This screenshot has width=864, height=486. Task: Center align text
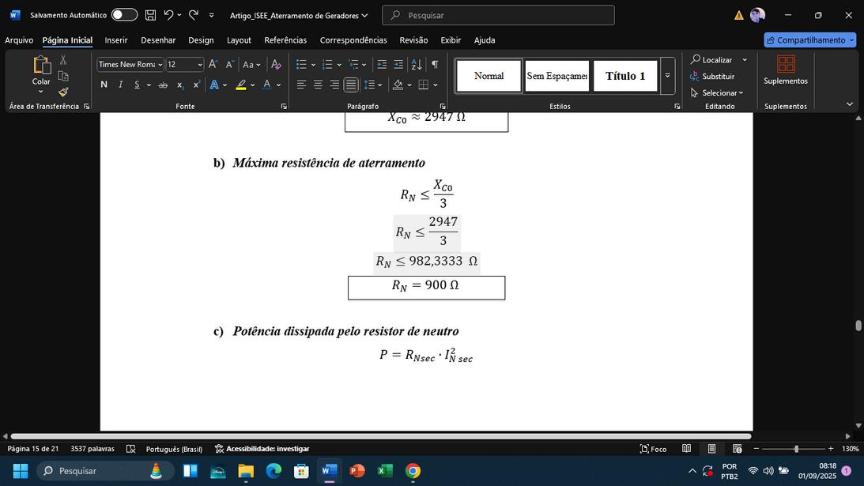pyautogui.click(x=318, y=85)
